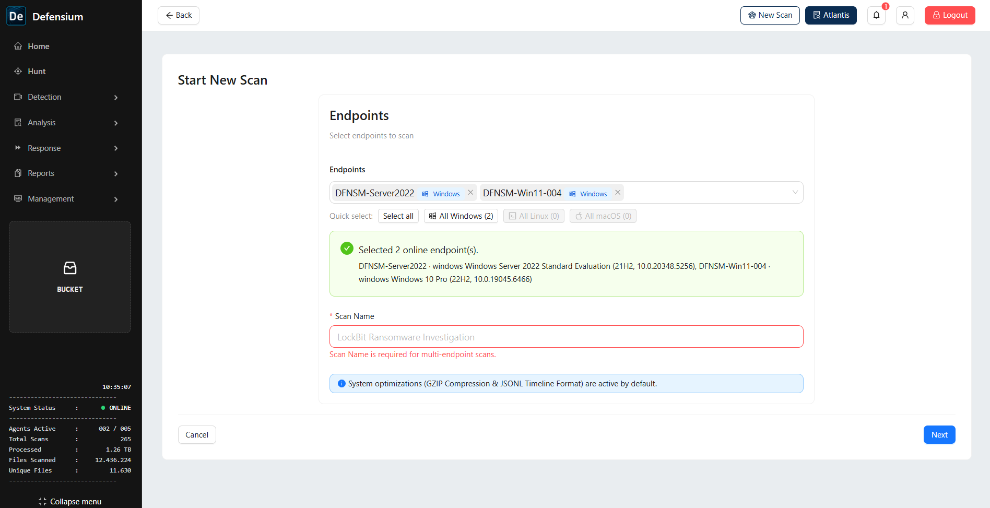Click the Back button
990x508 pixels.
coord(179,15)
